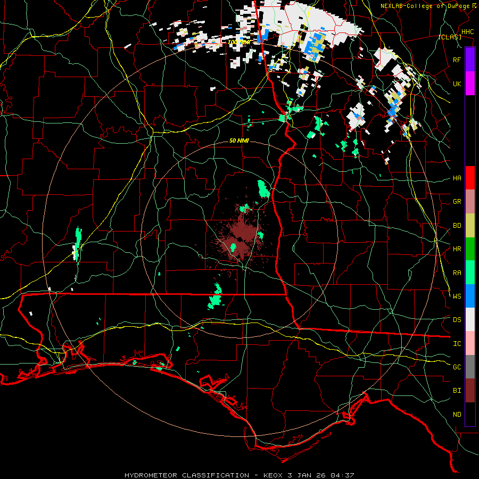Click the 'IC' legend label
This screenshot has height=479, width=479.
[457, 344]
